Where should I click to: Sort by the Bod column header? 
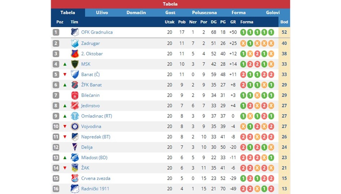point(284,22)
